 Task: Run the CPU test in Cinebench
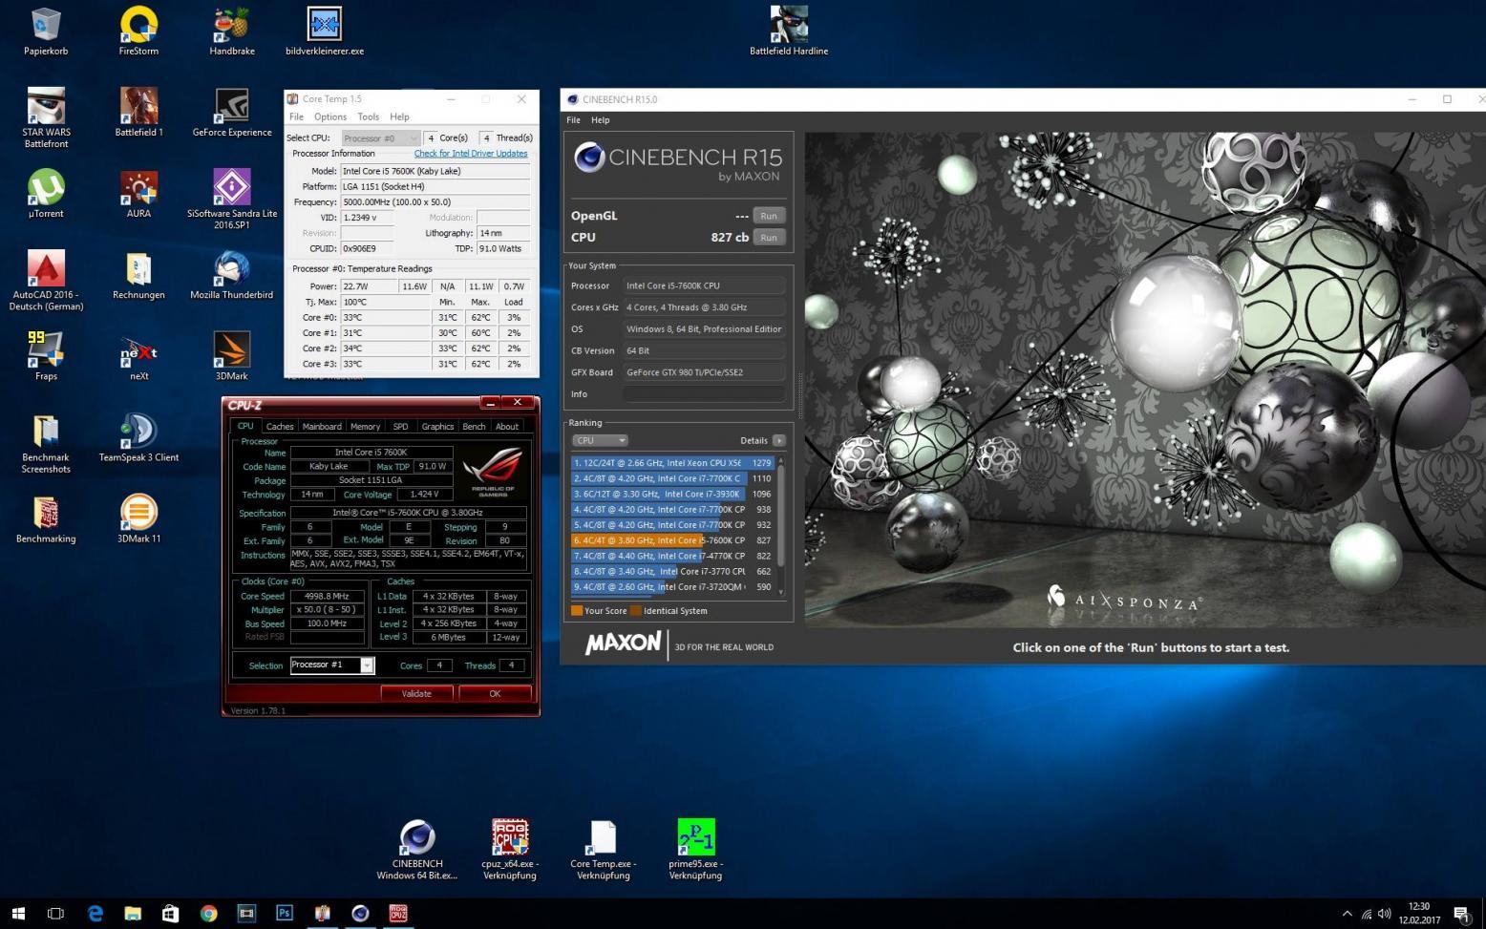pos(769,238)
